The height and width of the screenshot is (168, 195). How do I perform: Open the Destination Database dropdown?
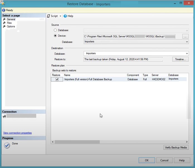(x=187, y=54)
